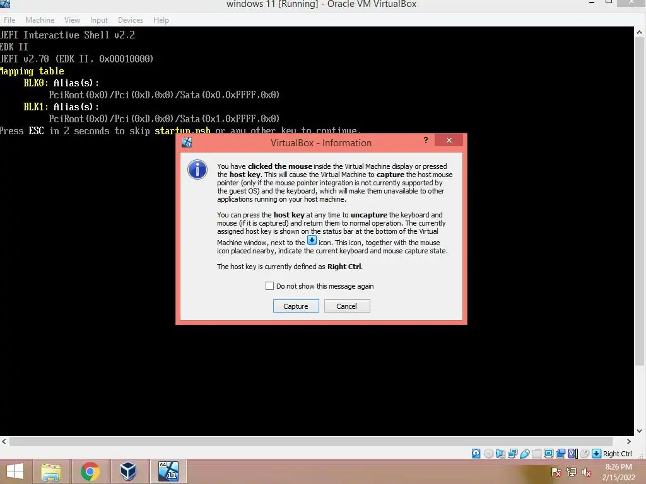646x484 pixels.
Task: Click the 'Right Ctrl' host key label
Action: point(618,454)
